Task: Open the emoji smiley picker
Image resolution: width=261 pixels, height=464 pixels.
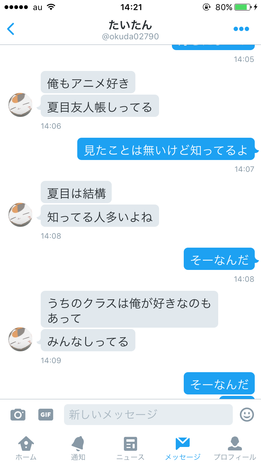Action: coord(247,414)
